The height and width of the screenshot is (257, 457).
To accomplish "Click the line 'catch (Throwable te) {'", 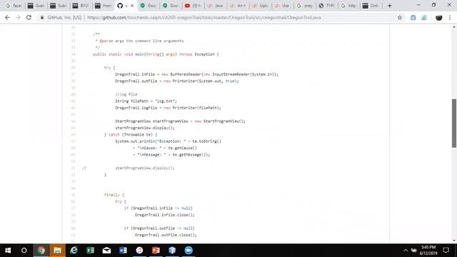I will click(131, 135).
